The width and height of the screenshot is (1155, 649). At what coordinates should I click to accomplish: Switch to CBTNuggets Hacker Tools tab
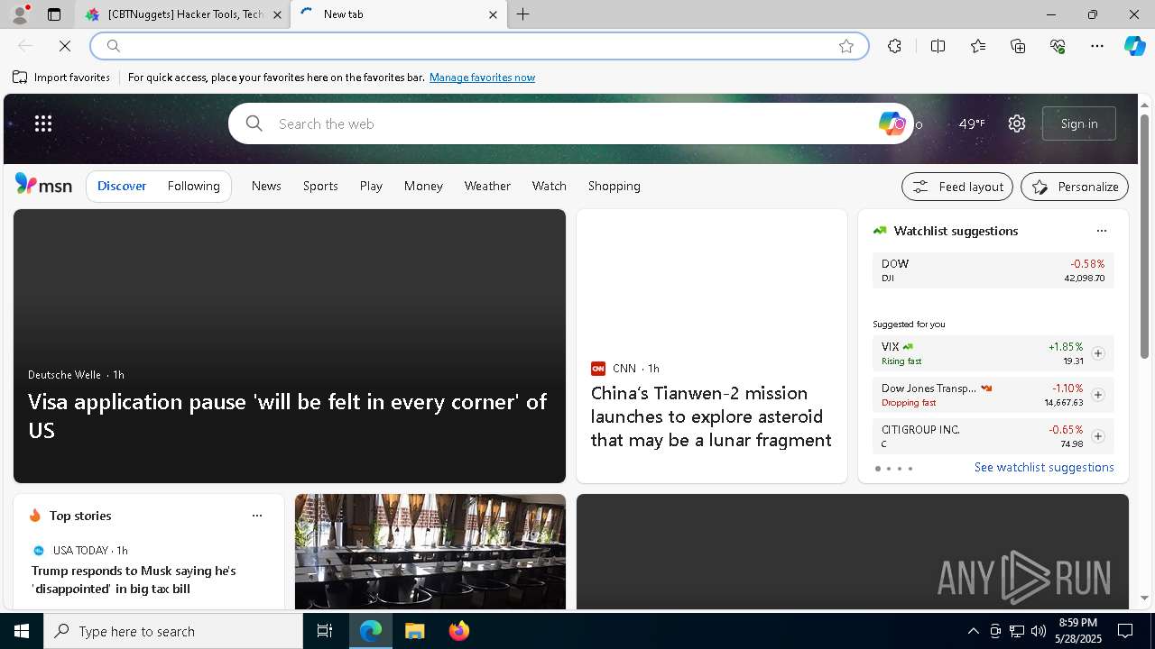[180, 14]
